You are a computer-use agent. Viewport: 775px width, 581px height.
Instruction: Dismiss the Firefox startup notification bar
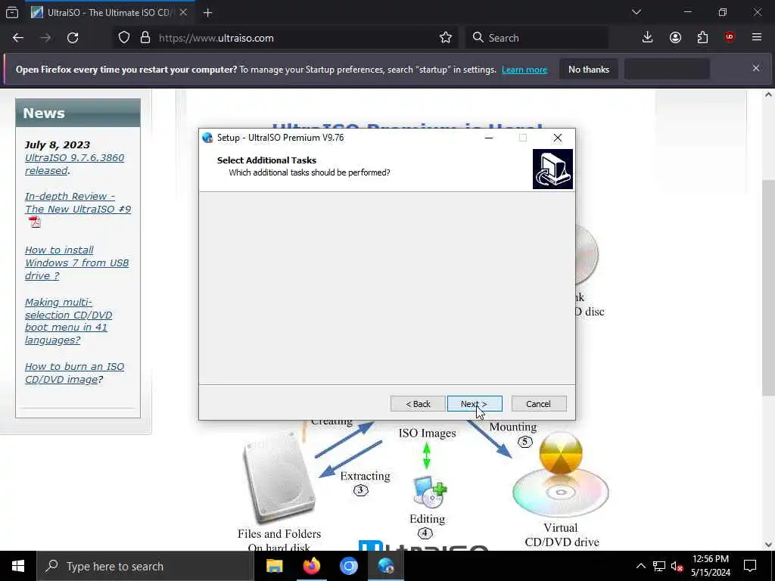[756, 68]
